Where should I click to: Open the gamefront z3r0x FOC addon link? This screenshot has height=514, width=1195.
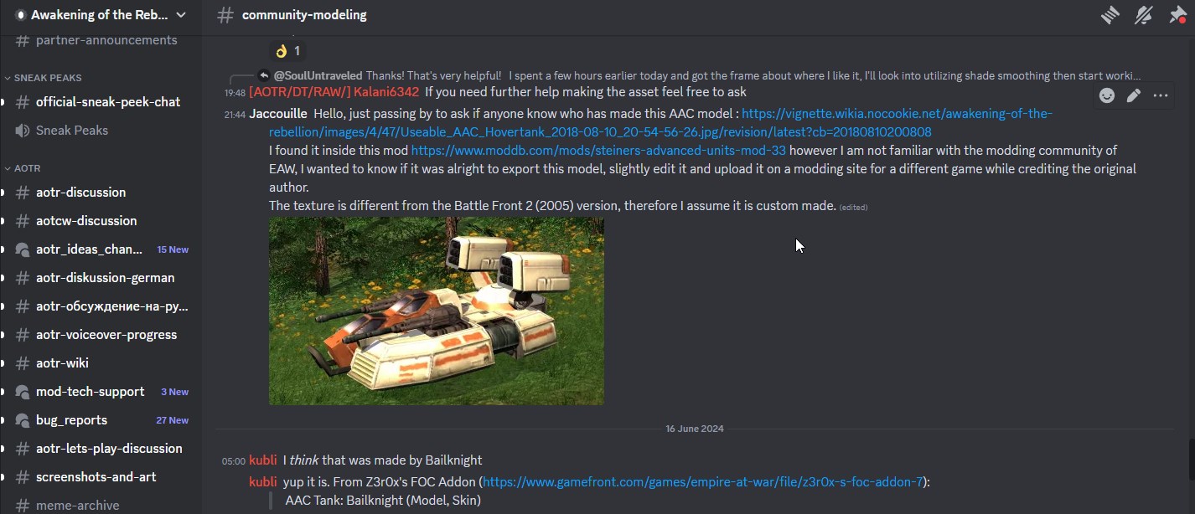pyautogui.click(x=705, y=482)
